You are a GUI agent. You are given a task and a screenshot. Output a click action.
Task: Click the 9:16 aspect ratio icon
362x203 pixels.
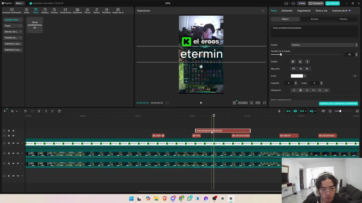click(x=258, y=103)
